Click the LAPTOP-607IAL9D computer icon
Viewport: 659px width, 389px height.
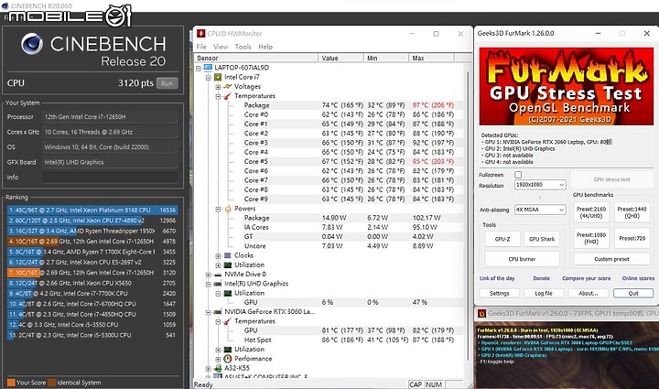[x=208, y=67]
